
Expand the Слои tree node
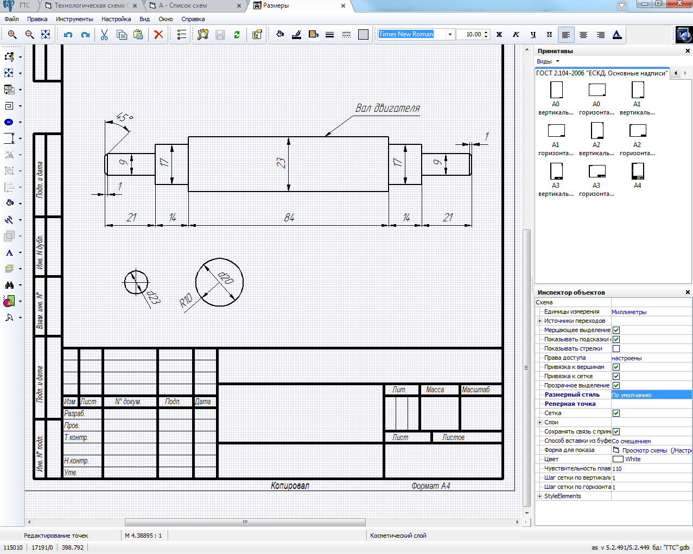[x=539, y=423]
